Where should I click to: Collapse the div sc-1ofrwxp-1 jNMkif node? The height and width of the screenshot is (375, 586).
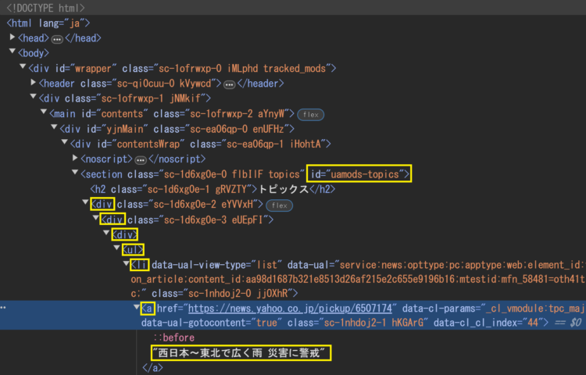click(x=34, y=97)
